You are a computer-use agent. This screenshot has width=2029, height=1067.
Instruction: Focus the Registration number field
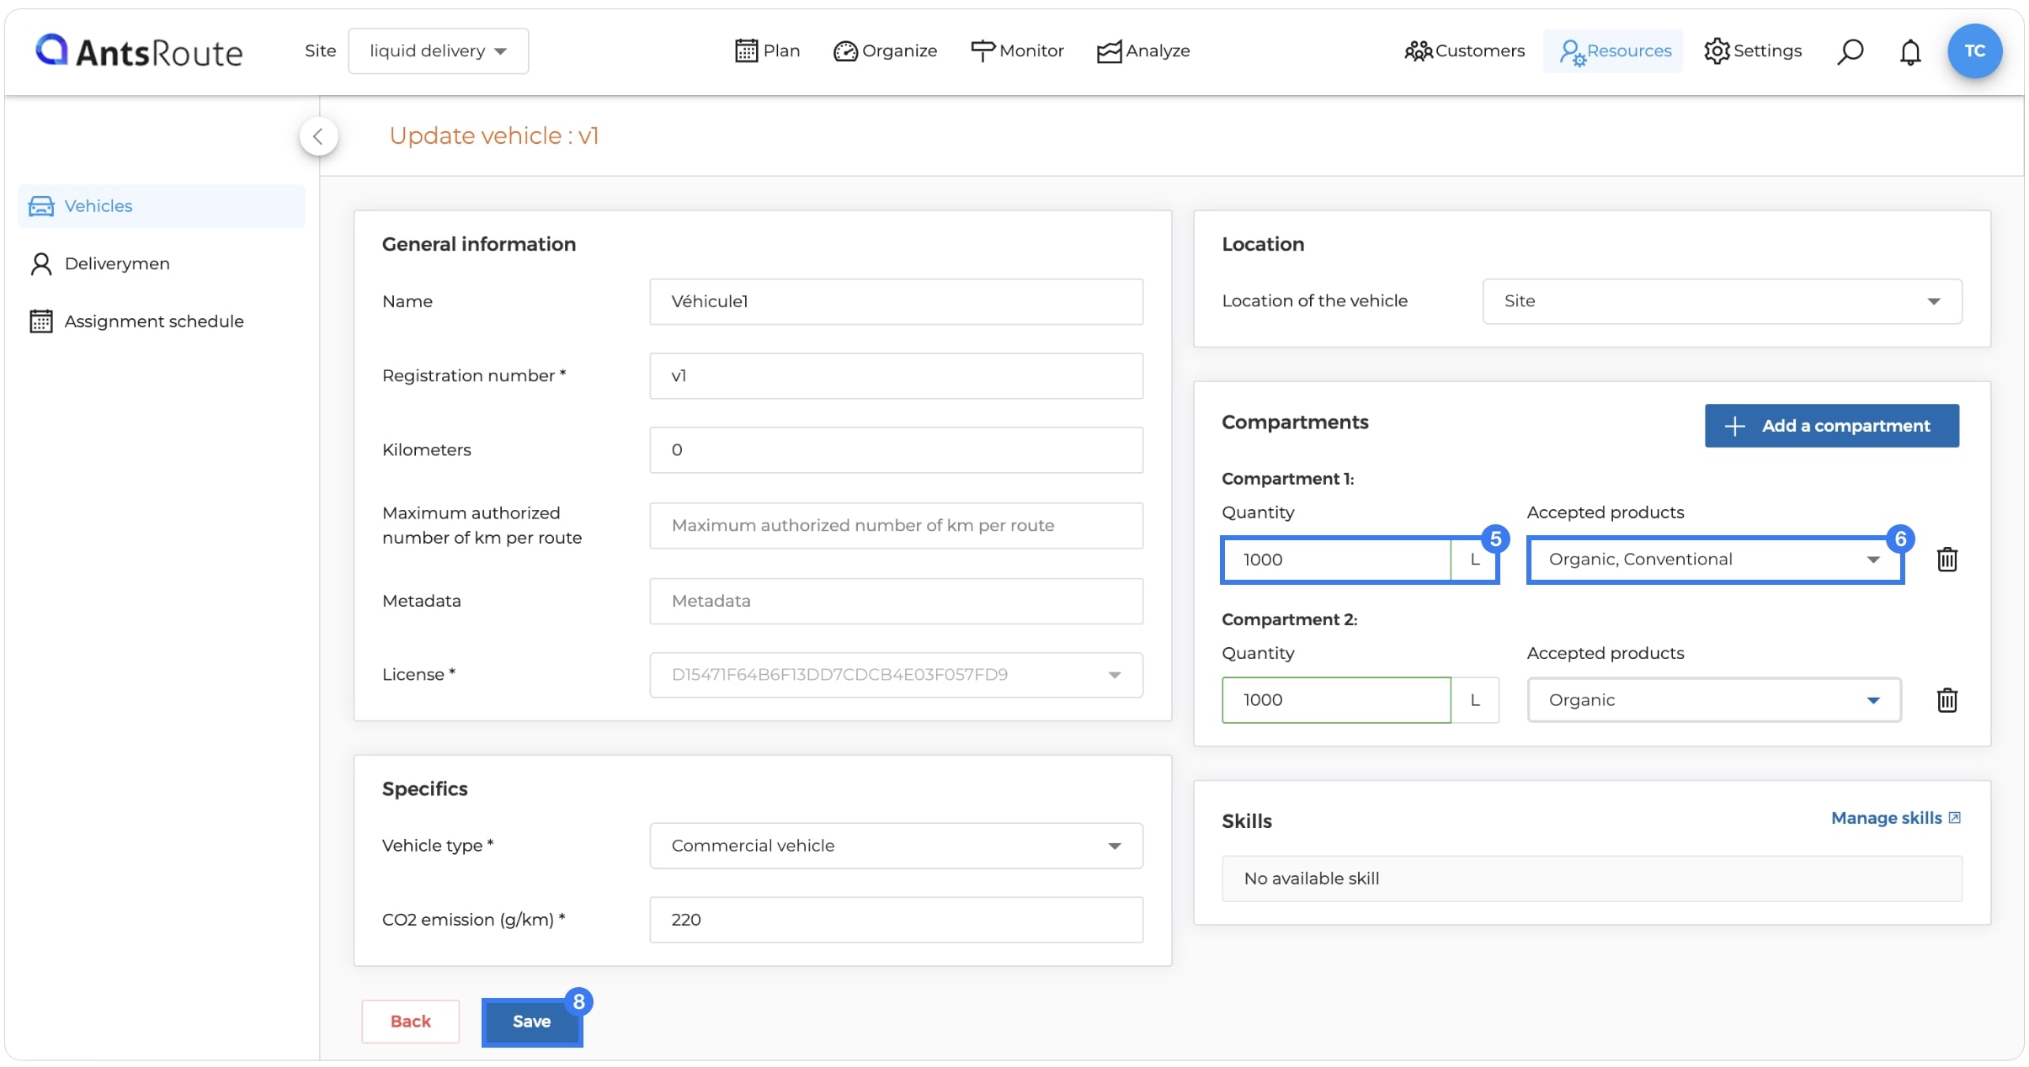point(896,376)
